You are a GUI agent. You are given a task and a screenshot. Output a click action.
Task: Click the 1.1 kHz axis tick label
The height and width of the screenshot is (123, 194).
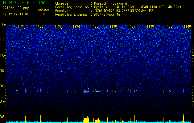2,40
